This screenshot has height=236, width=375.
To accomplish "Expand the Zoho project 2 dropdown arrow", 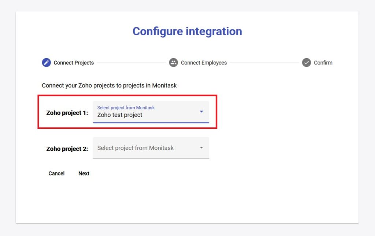I will [201, 148].
